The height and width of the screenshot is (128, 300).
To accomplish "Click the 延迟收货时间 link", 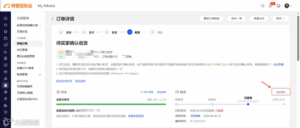I will click(x=64, y=81).
